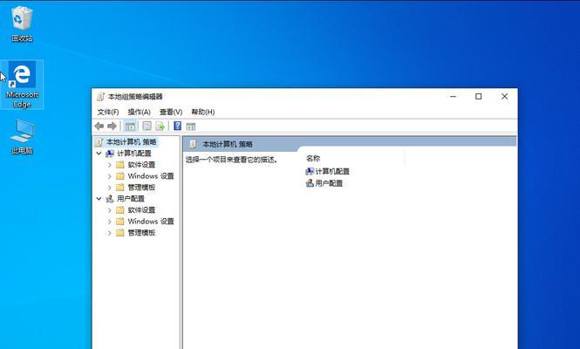Select the 本地计算机 策略 root tree node

coord(126,142)
